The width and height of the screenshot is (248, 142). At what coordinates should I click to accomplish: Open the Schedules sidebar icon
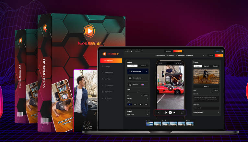(x=103, y=92)
